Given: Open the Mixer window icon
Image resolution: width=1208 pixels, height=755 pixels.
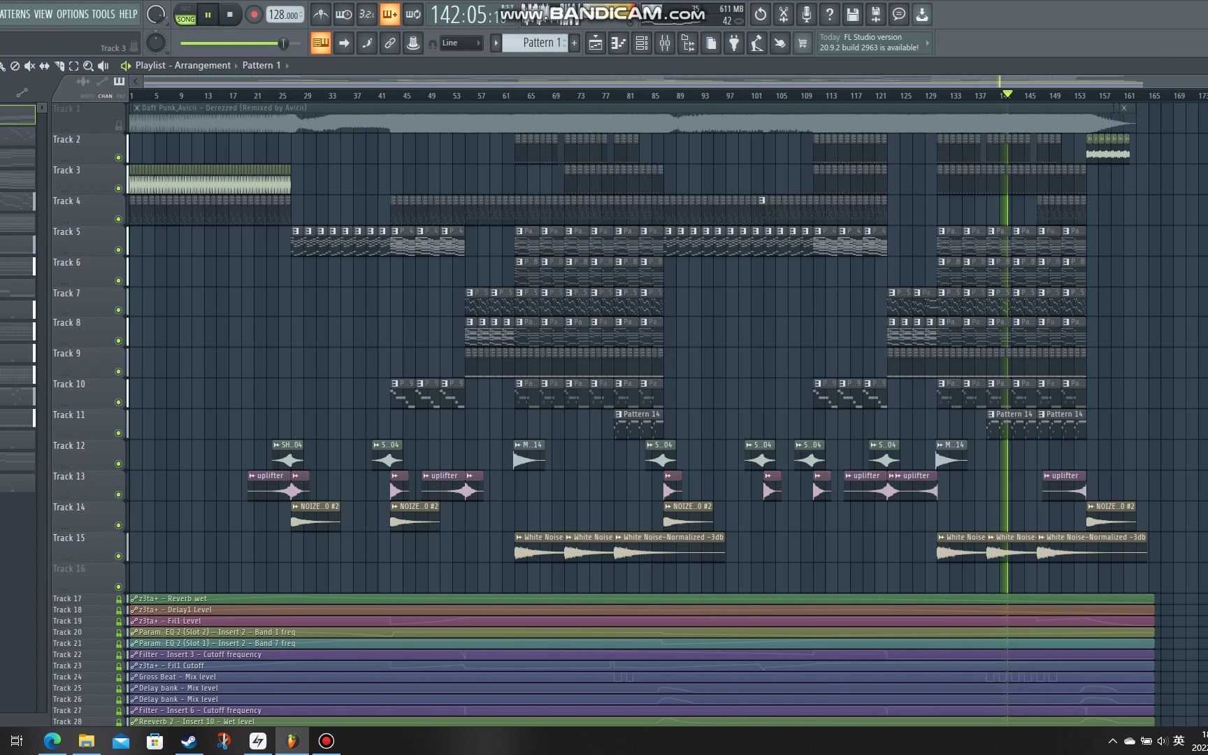Looking at the screenshot, I should tap(665, 43).
